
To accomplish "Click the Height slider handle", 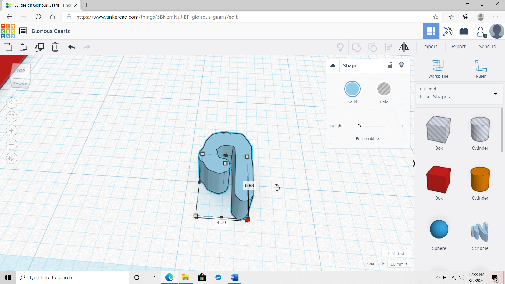I will coord(358,126).
